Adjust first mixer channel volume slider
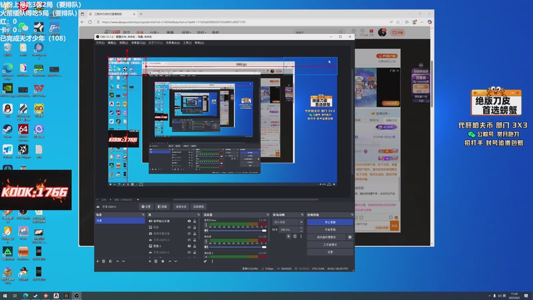Image resolution: width=533 pixels, height=300 pixels. pyautogui.click(x=238, y=231)
